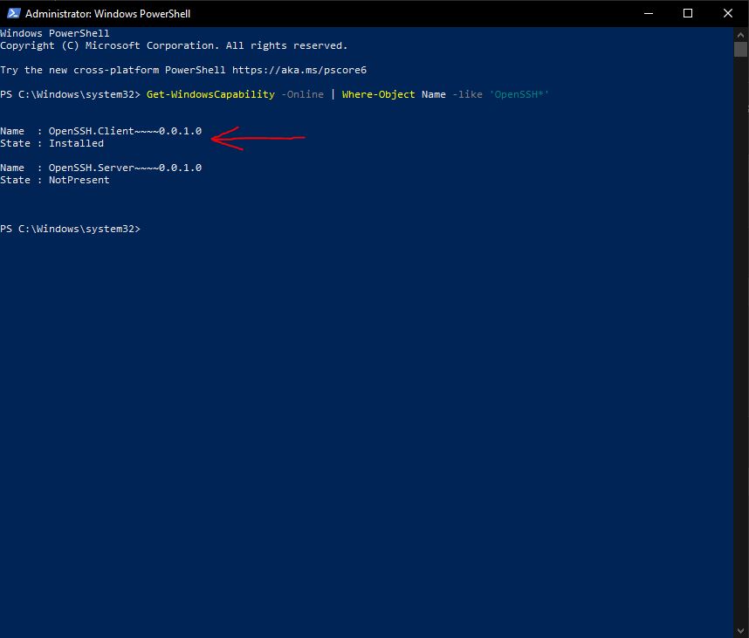Maximize the PowerShell window
The image size is (749, 638).
pos(688,13)
